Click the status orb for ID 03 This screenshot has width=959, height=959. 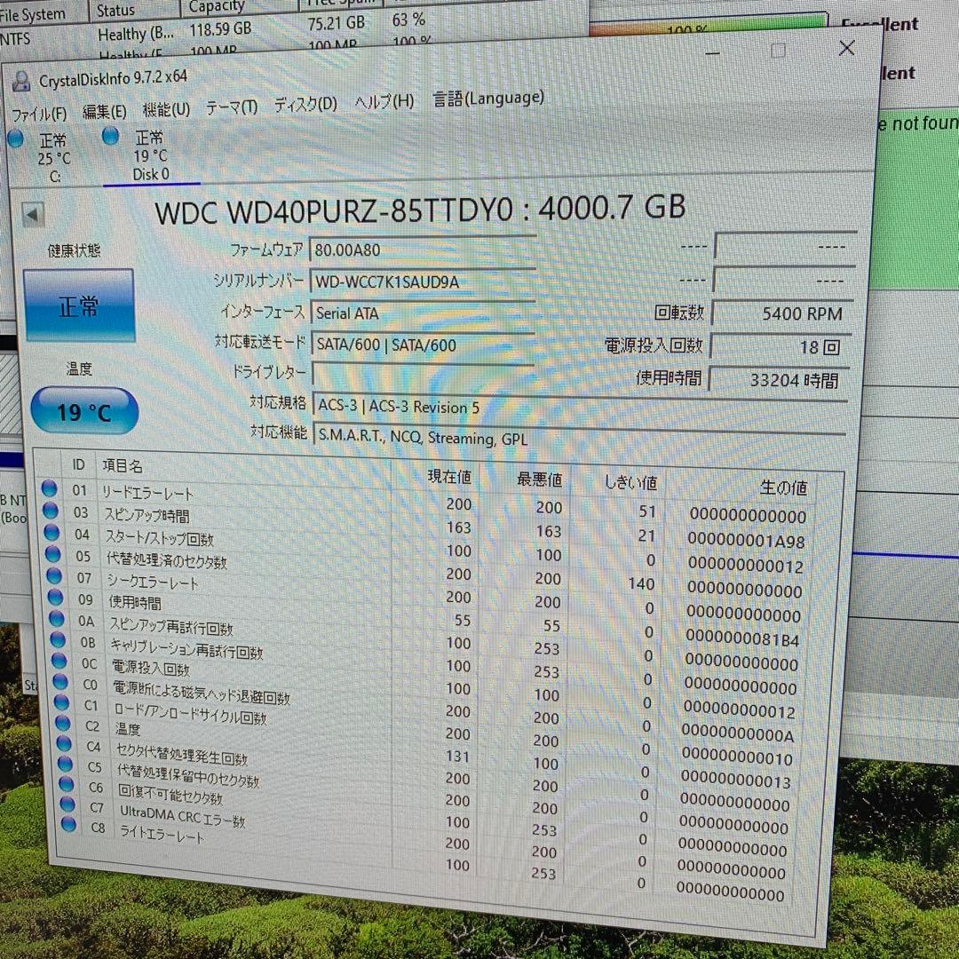pos(51,511)
